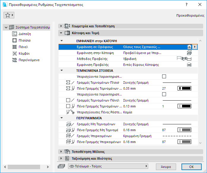Click the cut frame line type icon
Screen dimensions: 207x173
(70, 82)
